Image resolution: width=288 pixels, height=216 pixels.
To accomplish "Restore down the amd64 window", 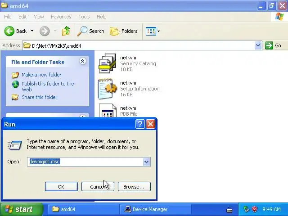I will point(272,6).
